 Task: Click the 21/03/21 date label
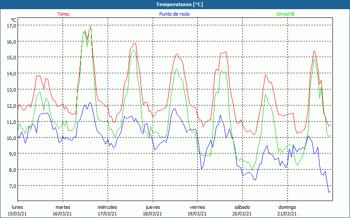coord(287,214)
